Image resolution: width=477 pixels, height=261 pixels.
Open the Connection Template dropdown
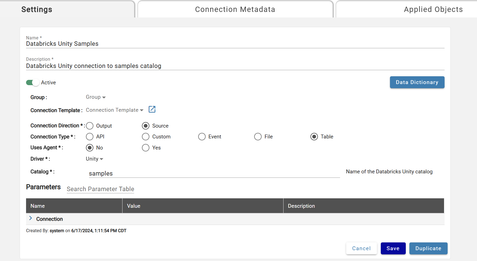point(114,110)
